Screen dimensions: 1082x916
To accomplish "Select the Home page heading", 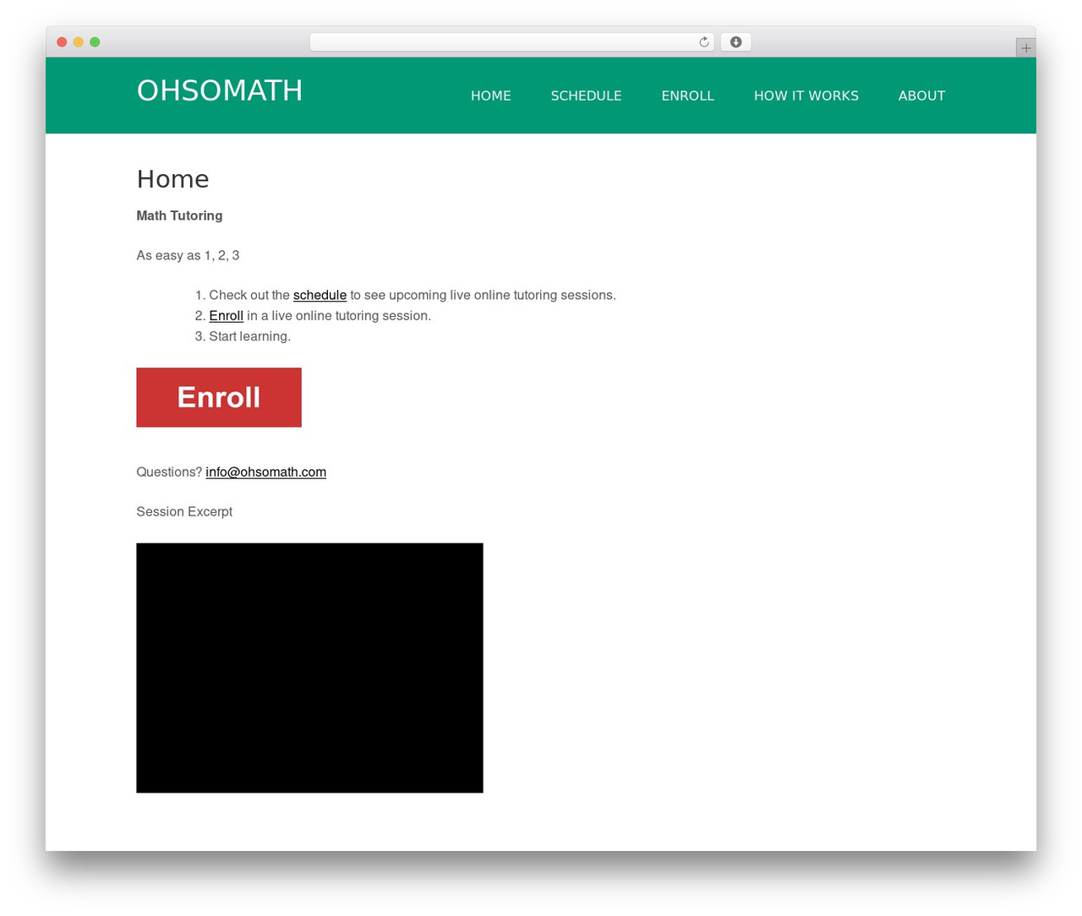I will pyautogui.click(x=173, y=179).
